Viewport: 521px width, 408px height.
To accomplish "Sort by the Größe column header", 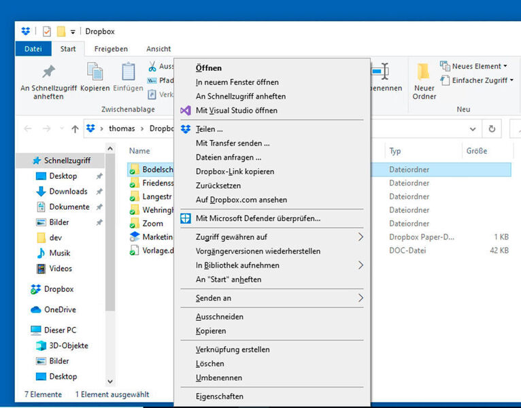I will 477,151.
